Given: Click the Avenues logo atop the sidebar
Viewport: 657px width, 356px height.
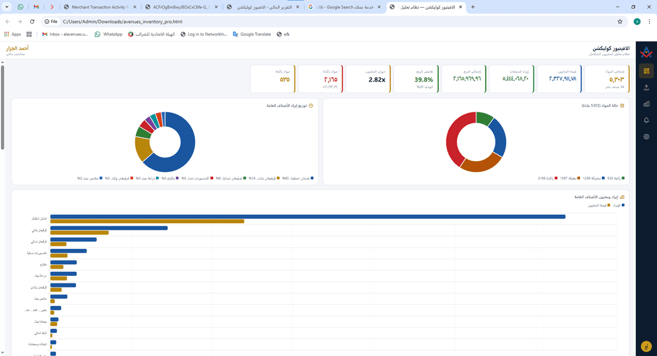Looking at the screenshot, I should click(x=646, y=53).
